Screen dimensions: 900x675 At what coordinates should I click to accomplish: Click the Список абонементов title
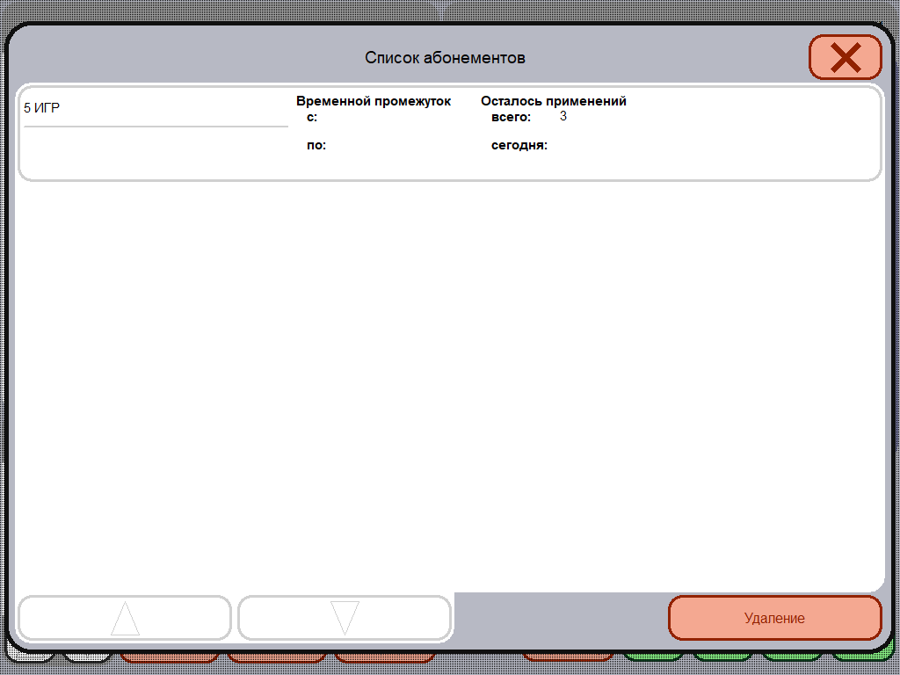tap(445, 57)
